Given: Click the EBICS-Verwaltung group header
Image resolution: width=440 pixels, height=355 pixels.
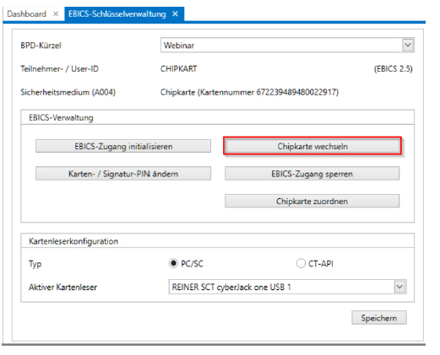Looking at the screenshot, I should tap(61, 117).
